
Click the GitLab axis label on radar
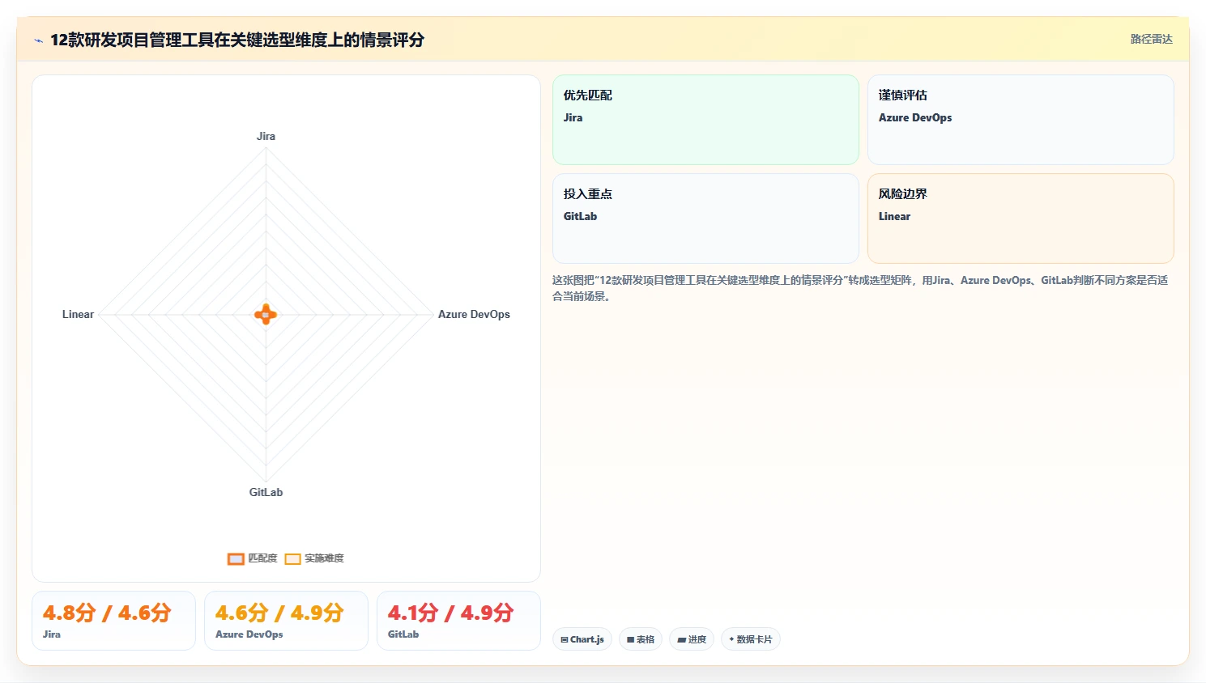point(266,492)
